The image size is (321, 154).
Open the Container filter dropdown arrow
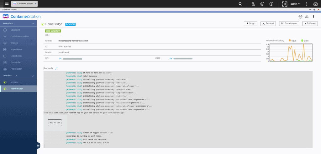[16, 76]
